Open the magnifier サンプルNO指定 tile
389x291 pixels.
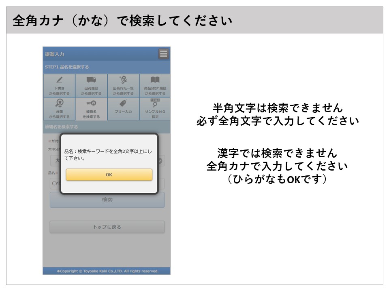155,109
